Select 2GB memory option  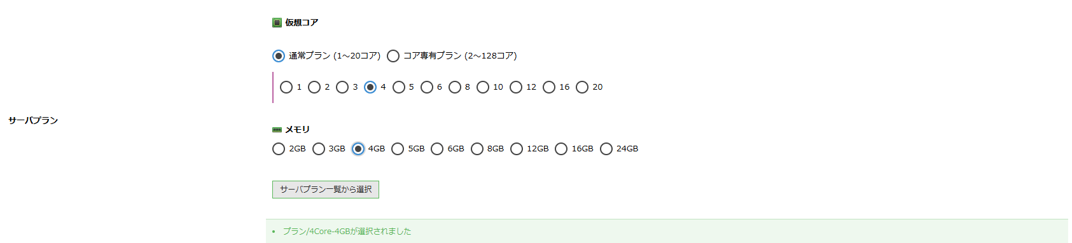(279, 149)
